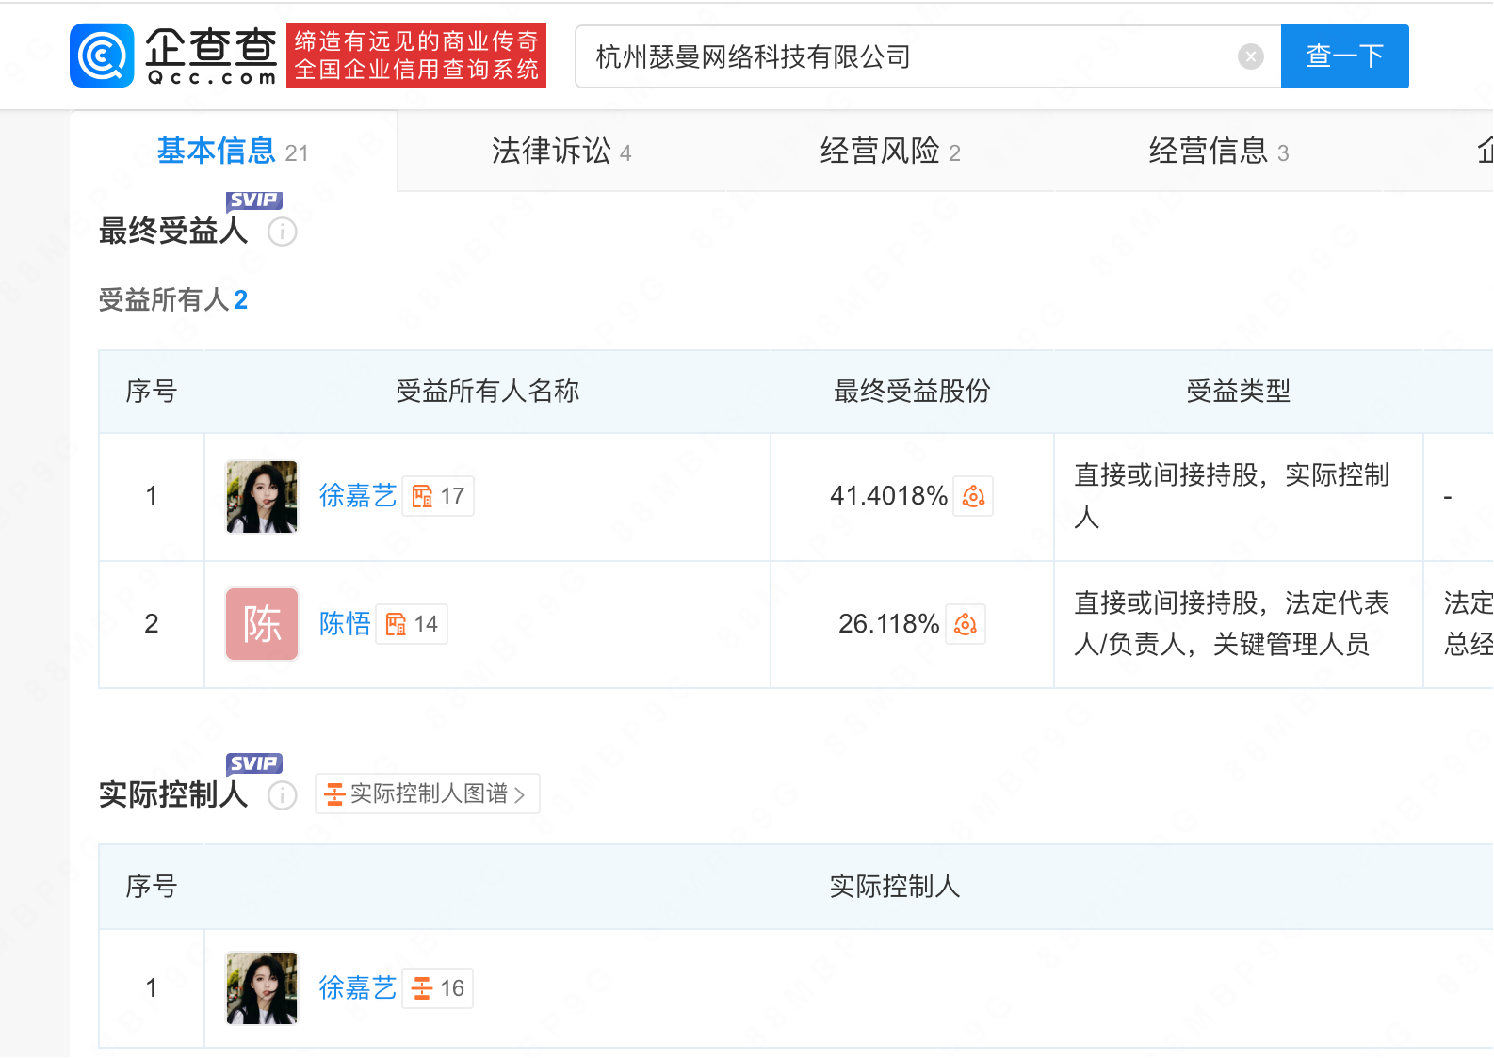Open 徐嘉艺 link in actual controller table
The height and width of the screenshot is (1058, 1494).
tap(358, 988)
